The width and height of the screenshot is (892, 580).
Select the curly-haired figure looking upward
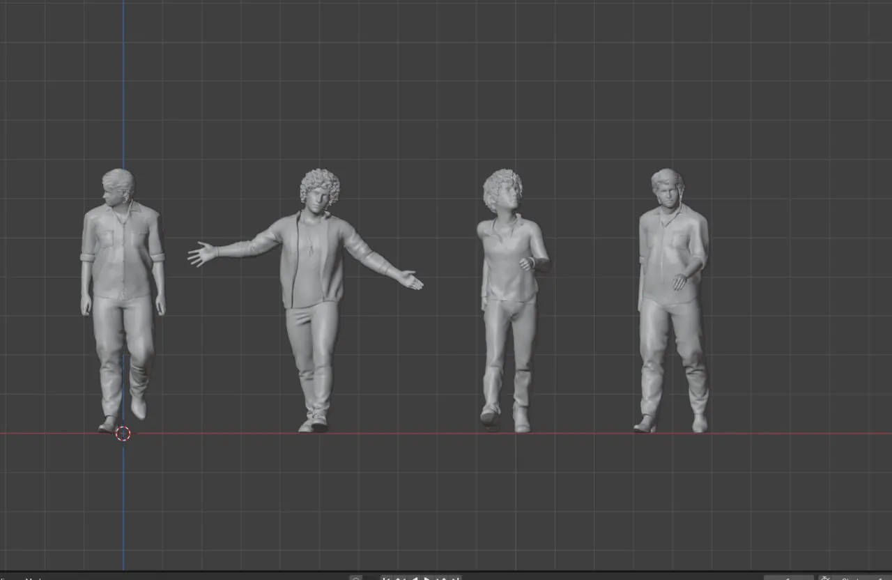tap(513, 300)
